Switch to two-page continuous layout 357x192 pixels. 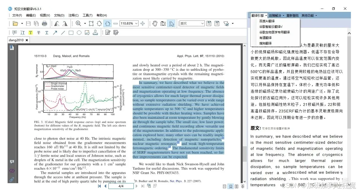click(243, 186)
